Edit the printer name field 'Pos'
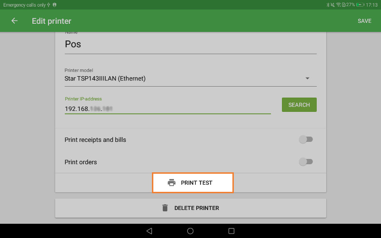381x238 pixels. (190, 44)
